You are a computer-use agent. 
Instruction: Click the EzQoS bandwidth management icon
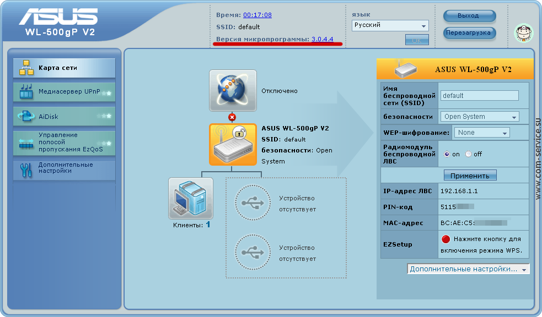tap(26, 143)
